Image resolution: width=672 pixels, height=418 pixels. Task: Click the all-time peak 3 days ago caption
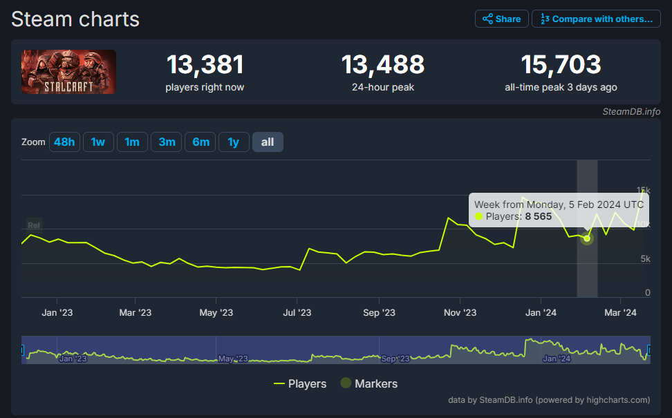coord(561,87)
